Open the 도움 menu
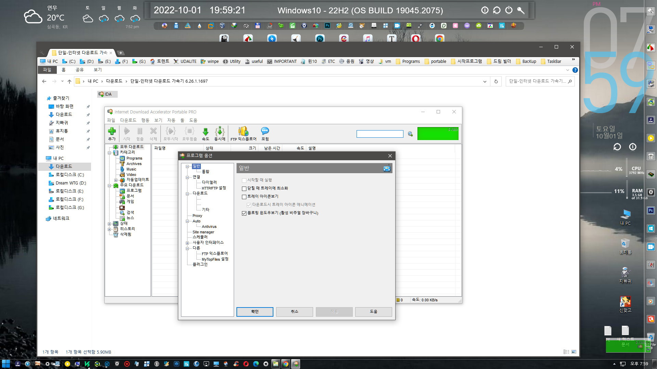 (193, 120)
